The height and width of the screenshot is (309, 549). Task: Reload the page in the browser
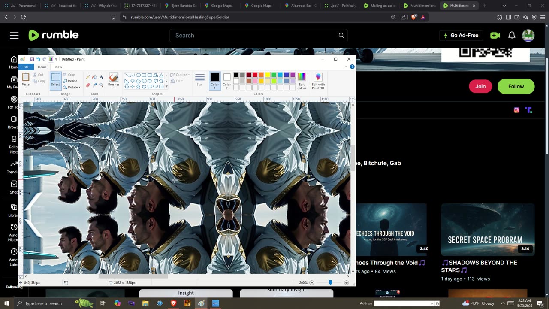point(23,17)
